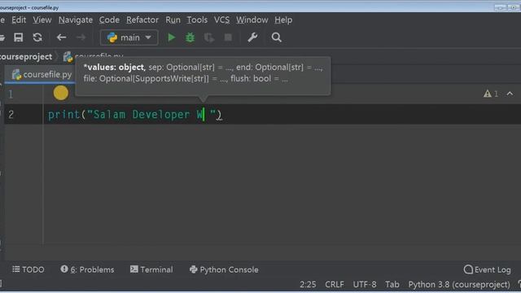The height and width of the screenshot is (293, 521).
Task: Open the main run configuration dropdown
Action: click(129, 37)
